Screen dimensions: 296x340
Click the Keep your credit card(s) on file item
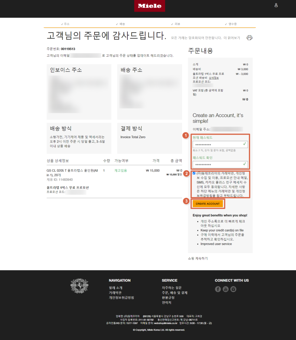(x=222, y=230)
